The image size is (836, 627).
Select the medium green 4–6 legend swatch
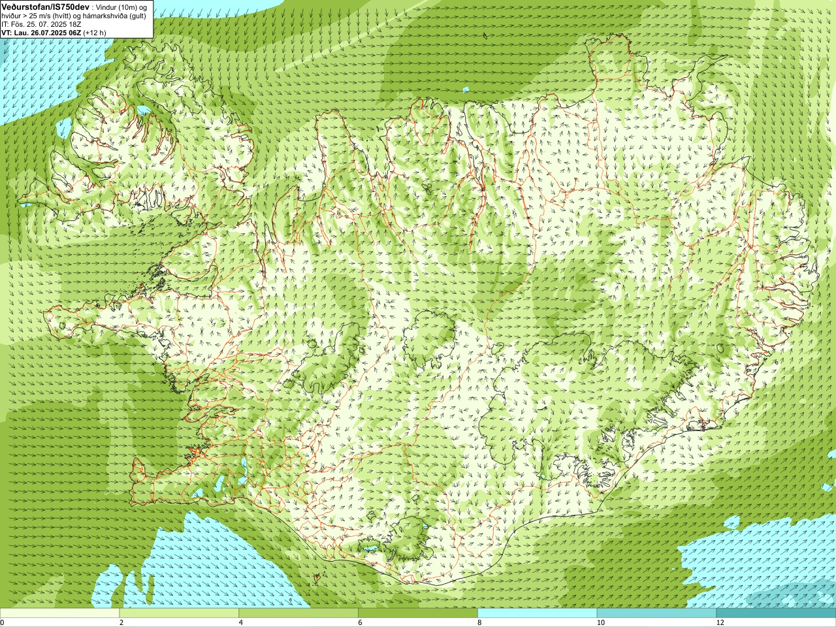click(298, 613)
